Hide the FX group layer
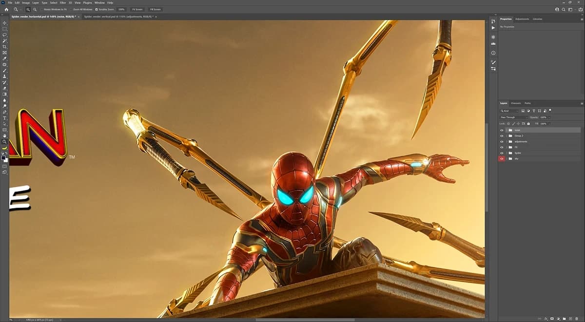The height and width of the screenshot is (322, 585). click(502, 147)
